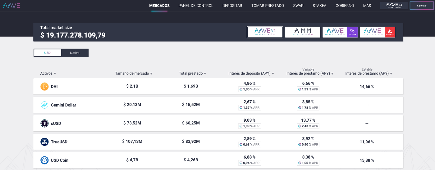Click USD Coin stable rate 15,38 %

pyautogui.click(x=367, y=160)
